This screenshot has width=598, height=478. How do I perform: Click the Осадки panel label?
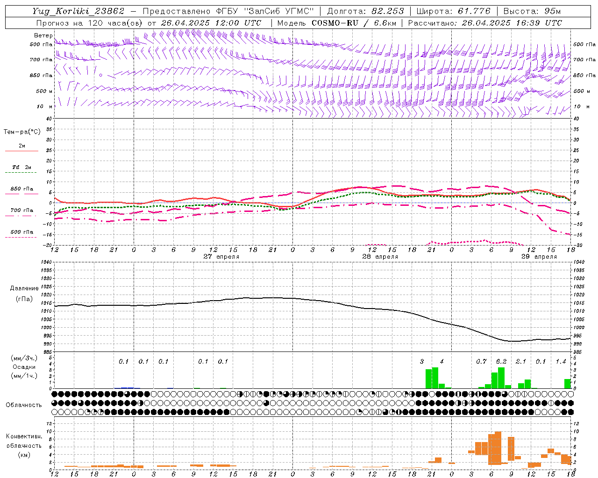tap(24, 367)
